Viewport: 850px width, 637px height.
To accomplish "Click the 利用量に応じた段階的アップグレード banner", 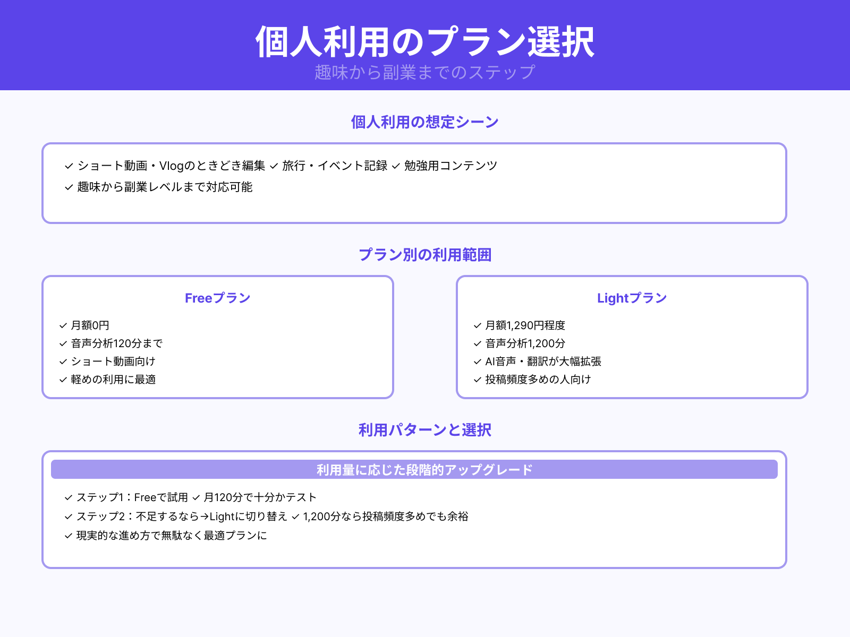I will pyautogui.click(x=424, y=469).
